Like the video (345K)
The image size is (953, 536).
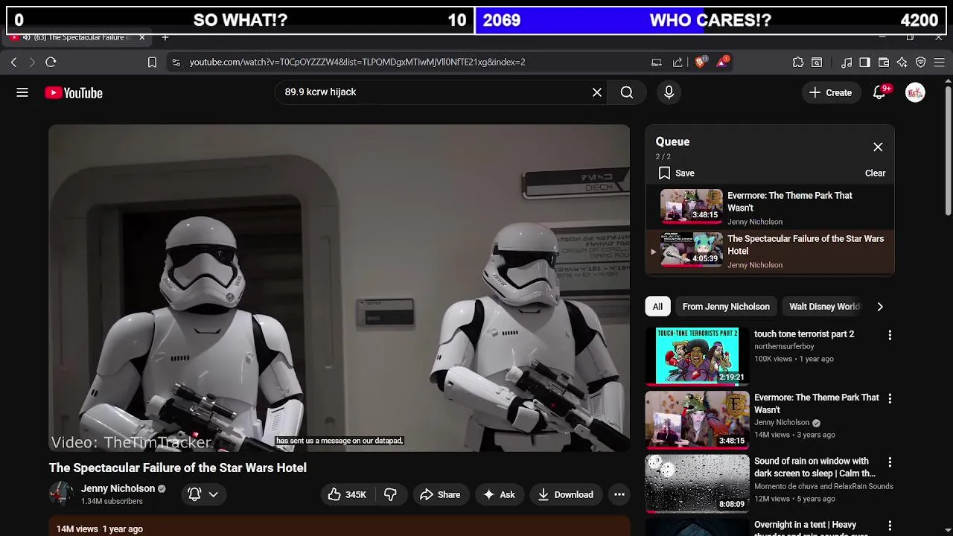[346, 495]
